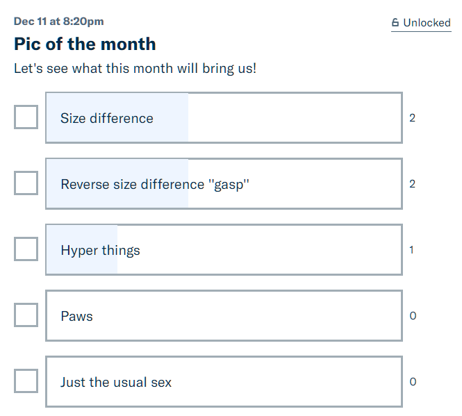The width and height of the screenshot is (462, 416).
Task: Pick the Hyper things poll option bar
Action: [x=224, y=250]
